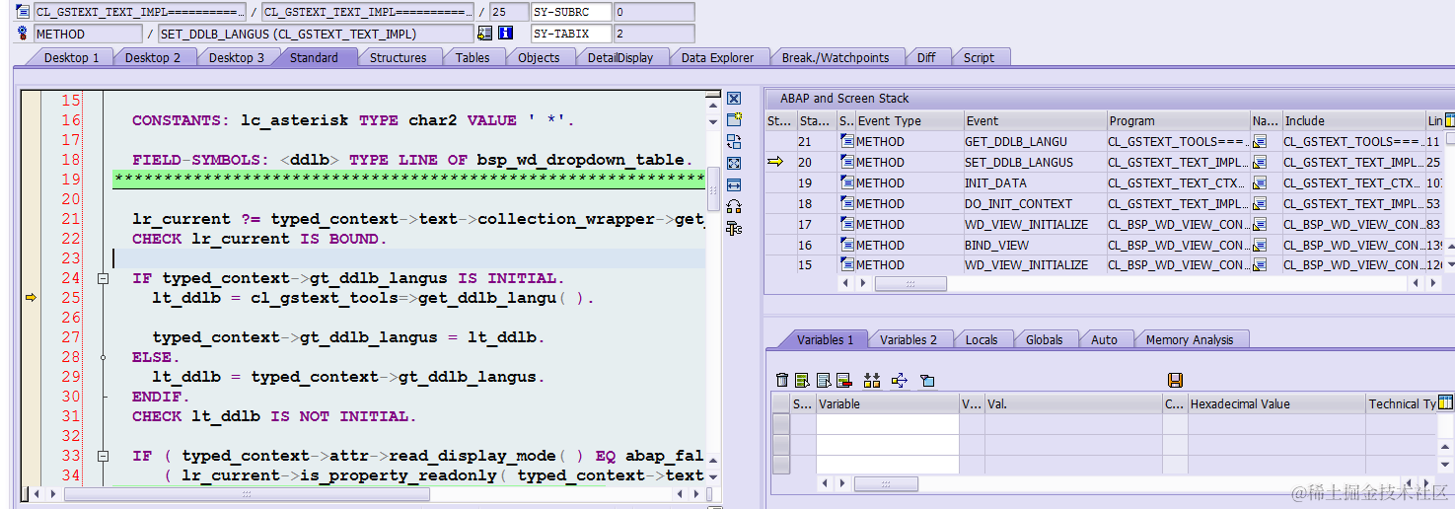Click the branching arrows icon in Variables toolbar
1455x509 pixels.
coord(899,380)
